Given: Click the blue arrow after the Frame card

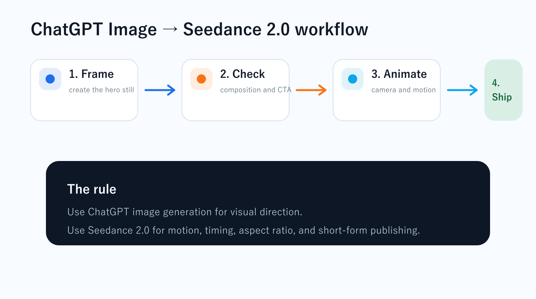Looking at the screenshot, I should (160, 90).
